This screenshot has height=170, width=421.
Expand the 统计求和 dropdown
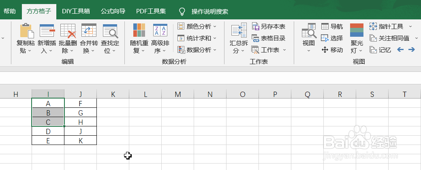214,38
